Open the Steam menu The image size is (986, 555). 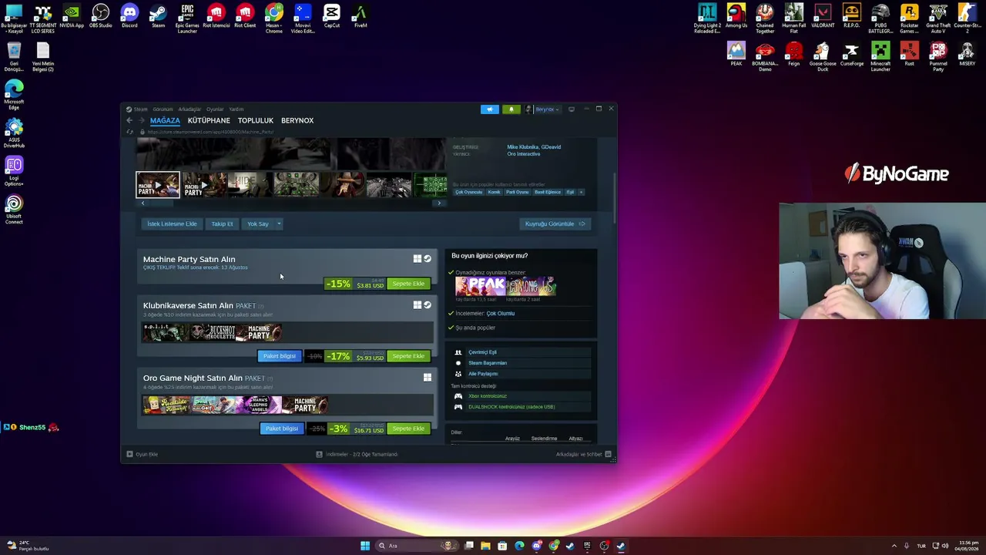click(141, 109)
